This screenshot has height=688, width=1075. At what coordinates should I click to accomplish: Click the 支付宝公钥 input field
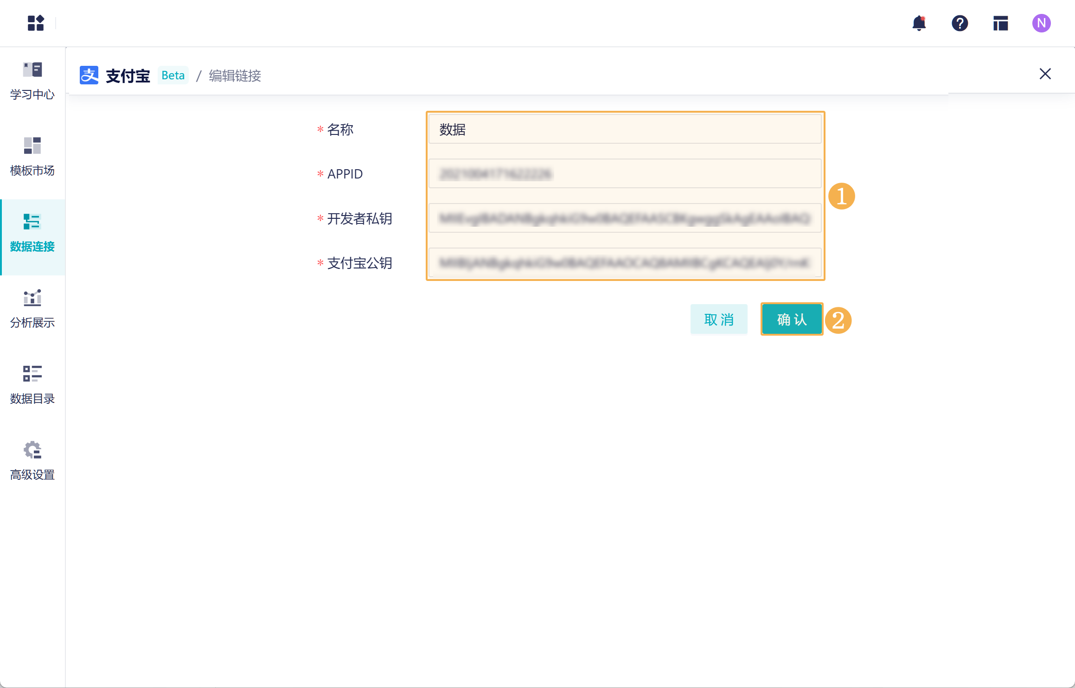(624, 263)
